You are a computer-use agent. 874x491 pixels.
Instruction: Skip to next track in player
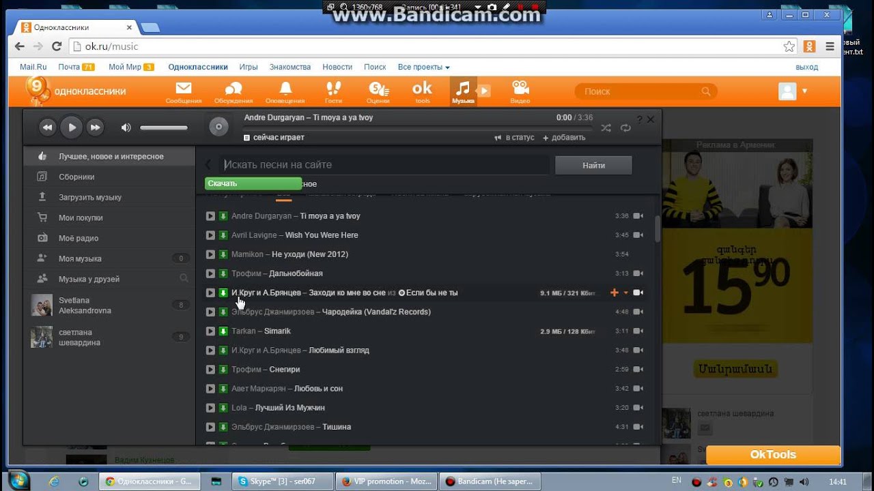coord(96,127)
